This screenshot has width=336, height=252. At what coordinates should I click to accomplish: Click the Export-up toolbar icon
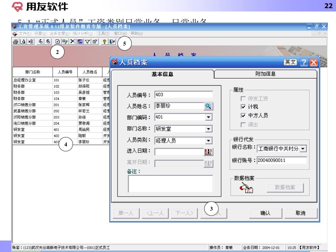[x=48, y=42]
